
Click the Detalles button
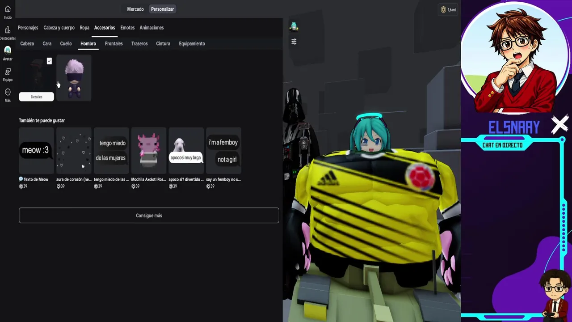pos(36,97)
